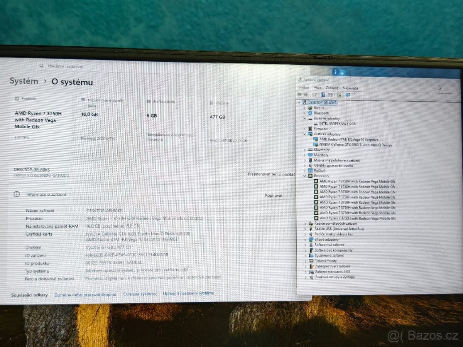Viewport: 463px width, 347px height.
Task: Click Zephyrus G GU502DU model text
Action: (41, 175)
